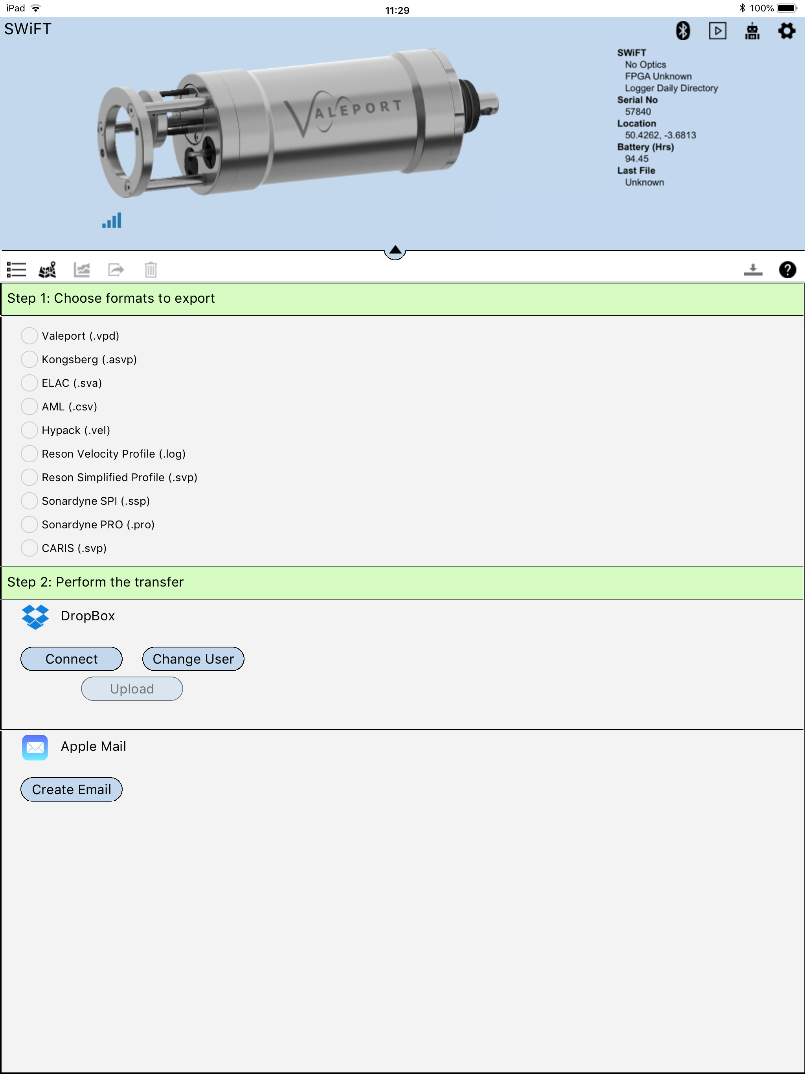The height and width of the screenshot is (1074, 805).
Task: Open help with the question mark icon
Action: point(787,269)
